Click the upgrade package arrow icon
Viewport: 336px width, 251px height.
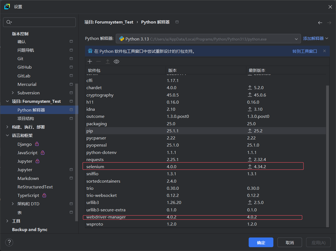pos(108,62)
